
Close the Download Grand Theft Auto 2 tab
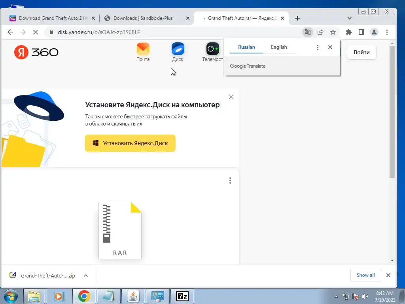pyautogui.click(x=93, y=18)
